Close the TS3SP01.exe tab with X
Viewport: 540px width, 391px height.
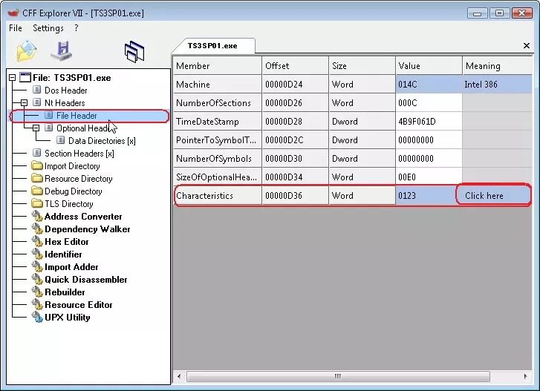[x=527, y=45]
